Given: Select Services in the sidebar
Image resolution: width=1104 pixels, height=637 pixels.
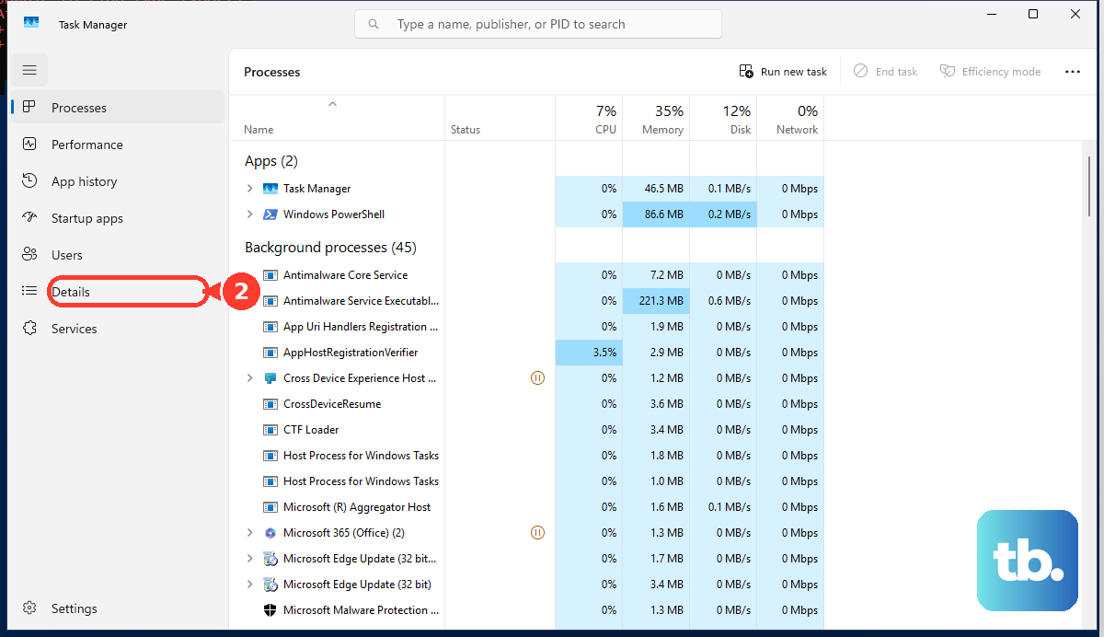Looking at the screenshot, I should click(x=118, y=329).
